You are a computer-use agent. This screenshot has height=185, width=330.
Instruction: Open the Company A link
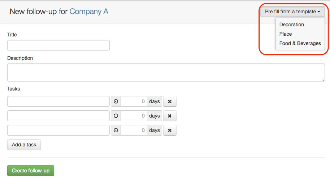pos(89,11)
